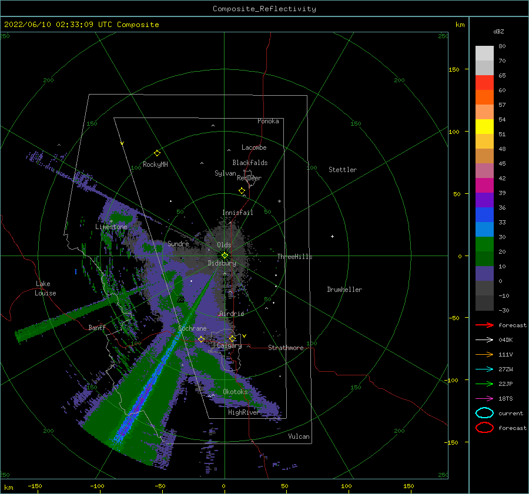529x494 pixels.
Task: Click the Sylvan label
Action: pyautogui.click(x=225, y=173)
